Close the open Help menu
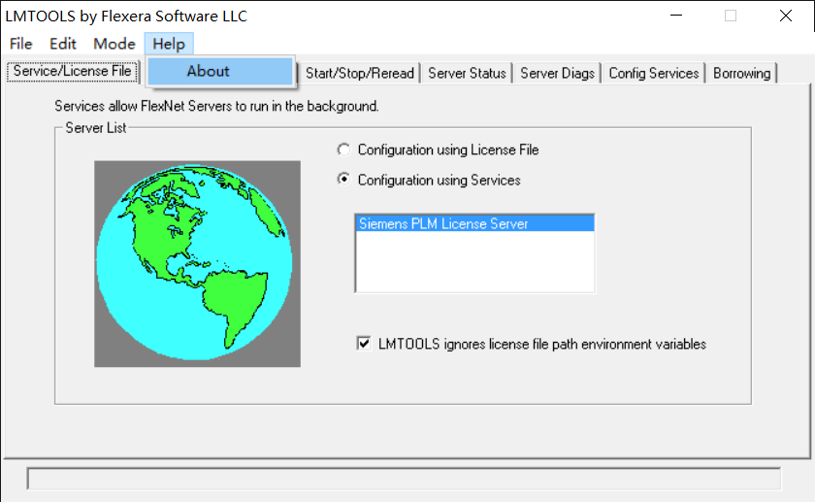The height and width of the screenshot is (502, 815). (x=169, y=44)
